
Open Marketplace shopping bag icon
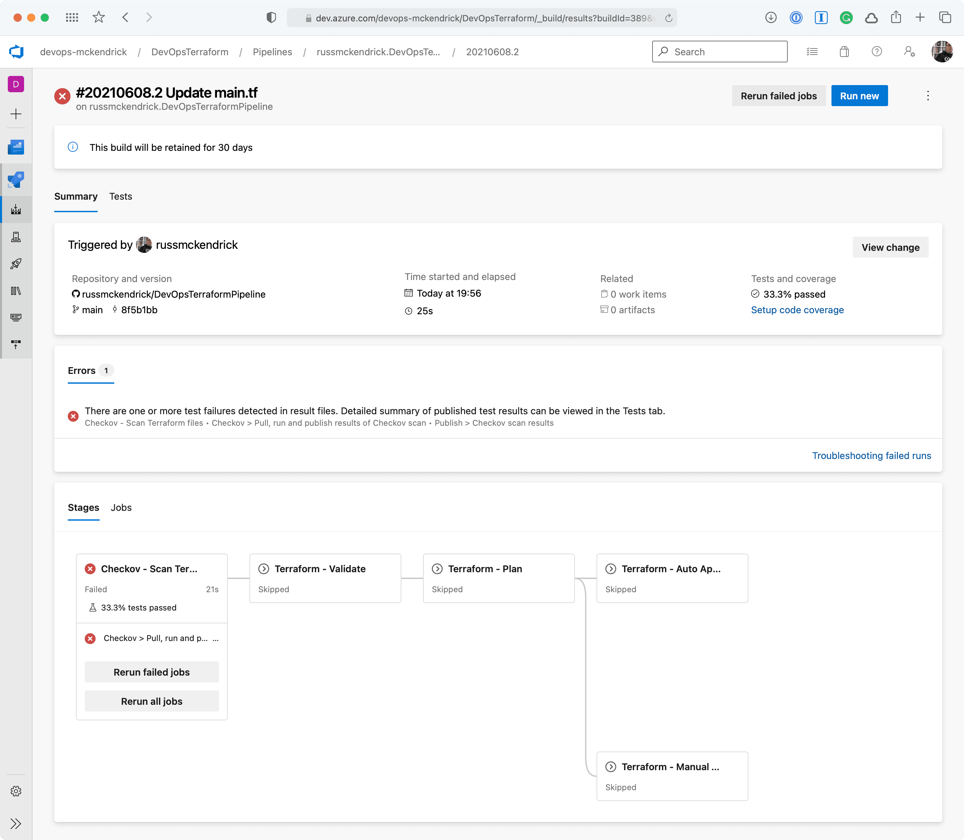click(844, 52)
